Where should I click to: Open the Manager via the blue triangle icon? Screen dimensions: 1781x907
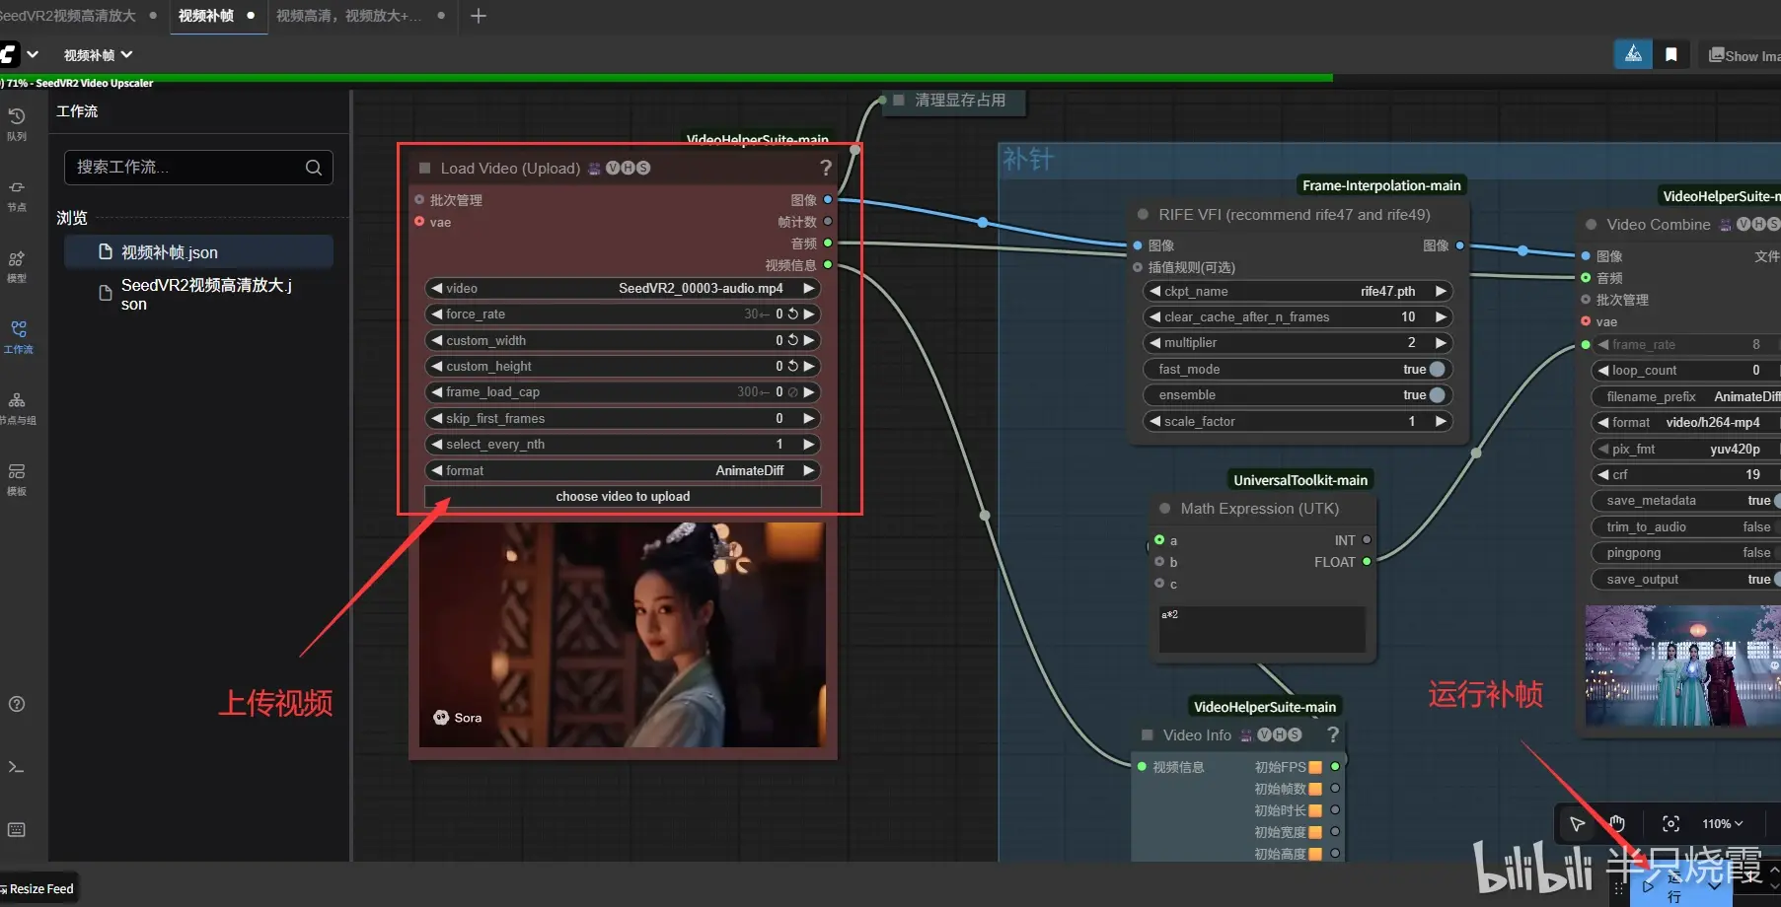pos(1633,54)
